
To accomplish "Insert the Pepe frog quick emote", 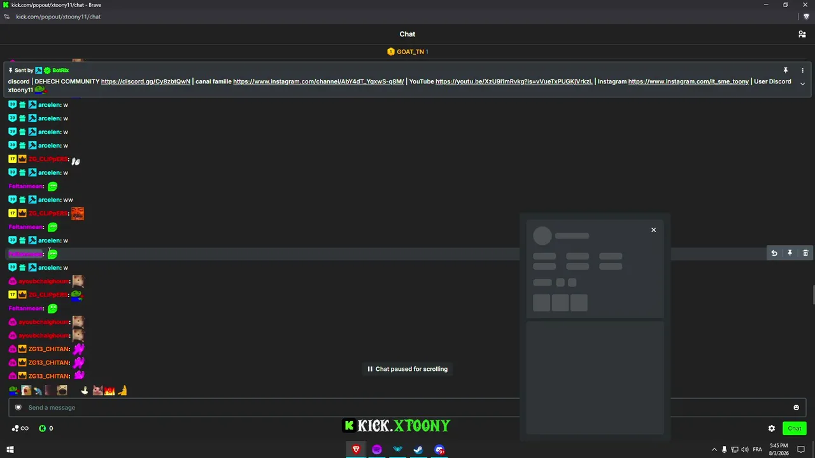I will coord(14,390).
